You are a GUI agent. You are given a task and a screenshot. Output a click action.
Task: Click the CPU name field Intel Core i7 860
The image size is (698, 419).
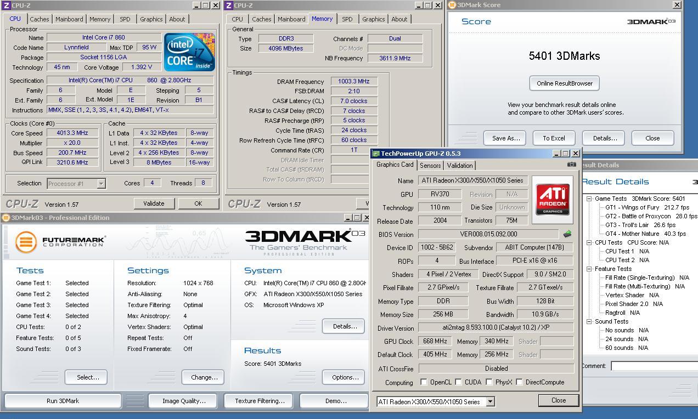pos(103,37)
